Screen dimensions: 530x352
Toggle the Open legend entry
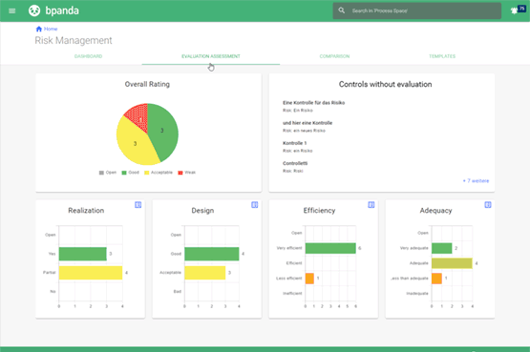(x=108, y=173)
